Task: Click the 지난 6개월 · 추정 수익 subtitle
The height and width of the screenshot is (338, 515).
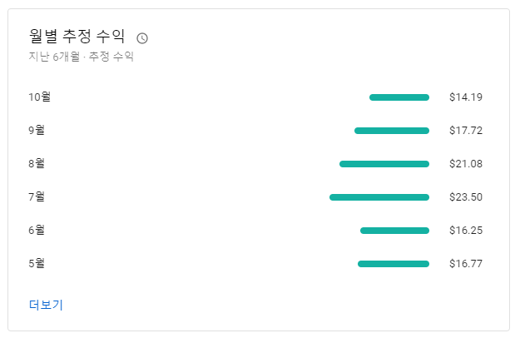Action: tap(81, 57)
